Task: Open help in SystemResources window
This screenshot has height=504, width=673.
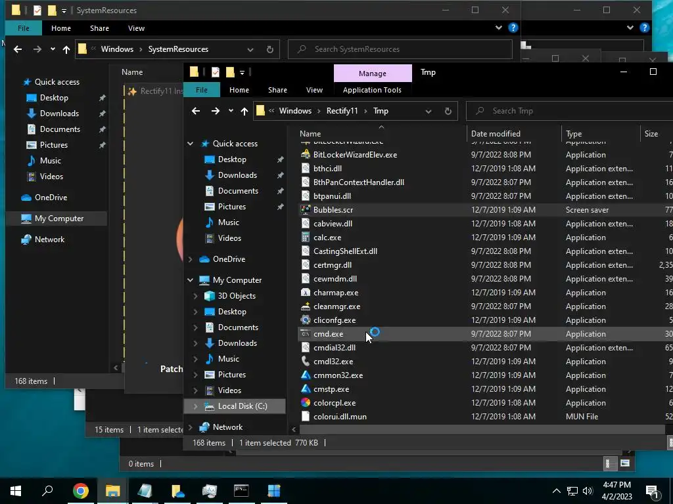Action: pos(513,28)
